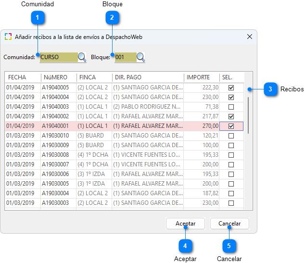Click the Bloque input field with 001
Screen dimensions: 305x263
[x=125, y=57]
